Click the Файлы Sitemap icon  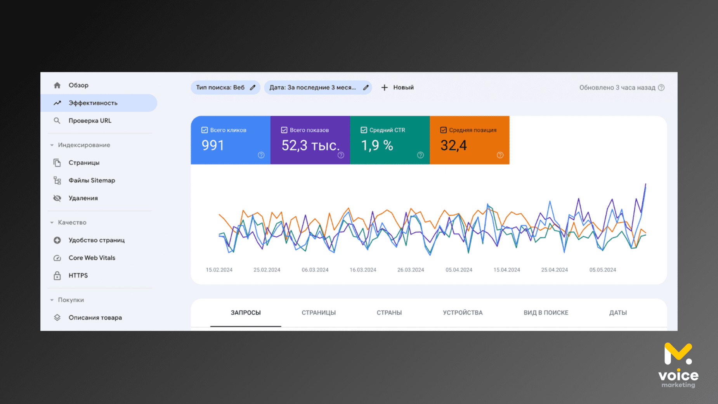(57, 180)
